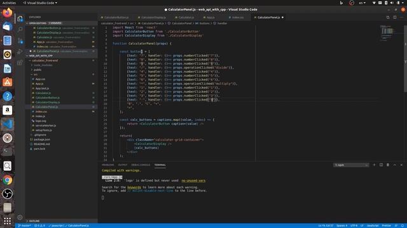Image resolution: width=407 pixels, height=228 pixels.
Task: Go to line via Ln, Col indicator
Action: (326, 225)
